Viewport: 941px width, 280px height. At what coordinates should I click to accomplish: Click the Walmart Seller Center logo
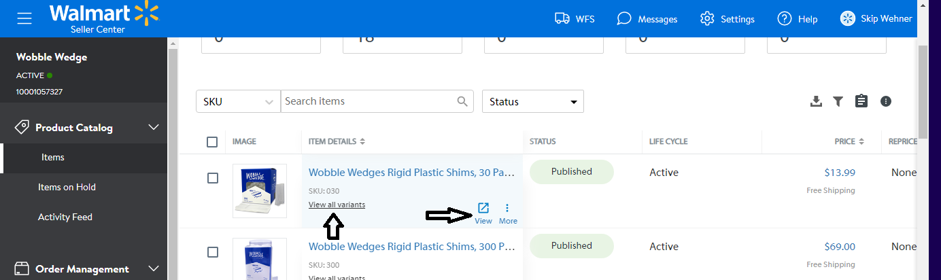click(104, 18)
